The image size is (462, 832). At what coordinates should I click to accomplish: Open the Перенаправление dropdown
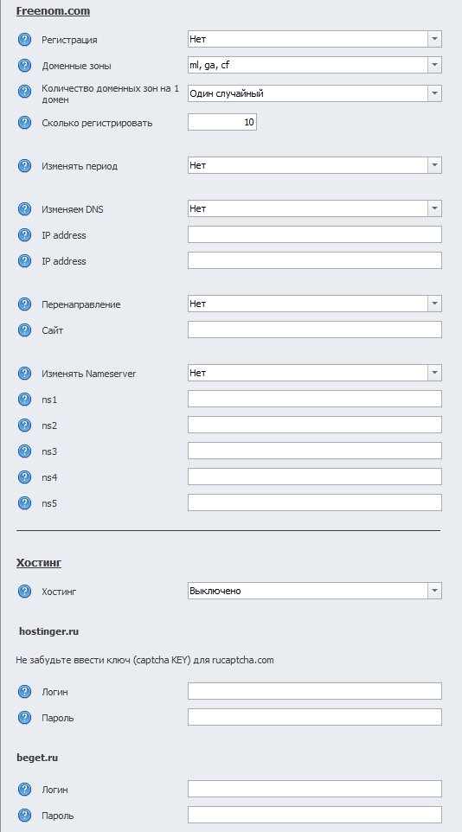pyautogui.click(x=314, y=304)
